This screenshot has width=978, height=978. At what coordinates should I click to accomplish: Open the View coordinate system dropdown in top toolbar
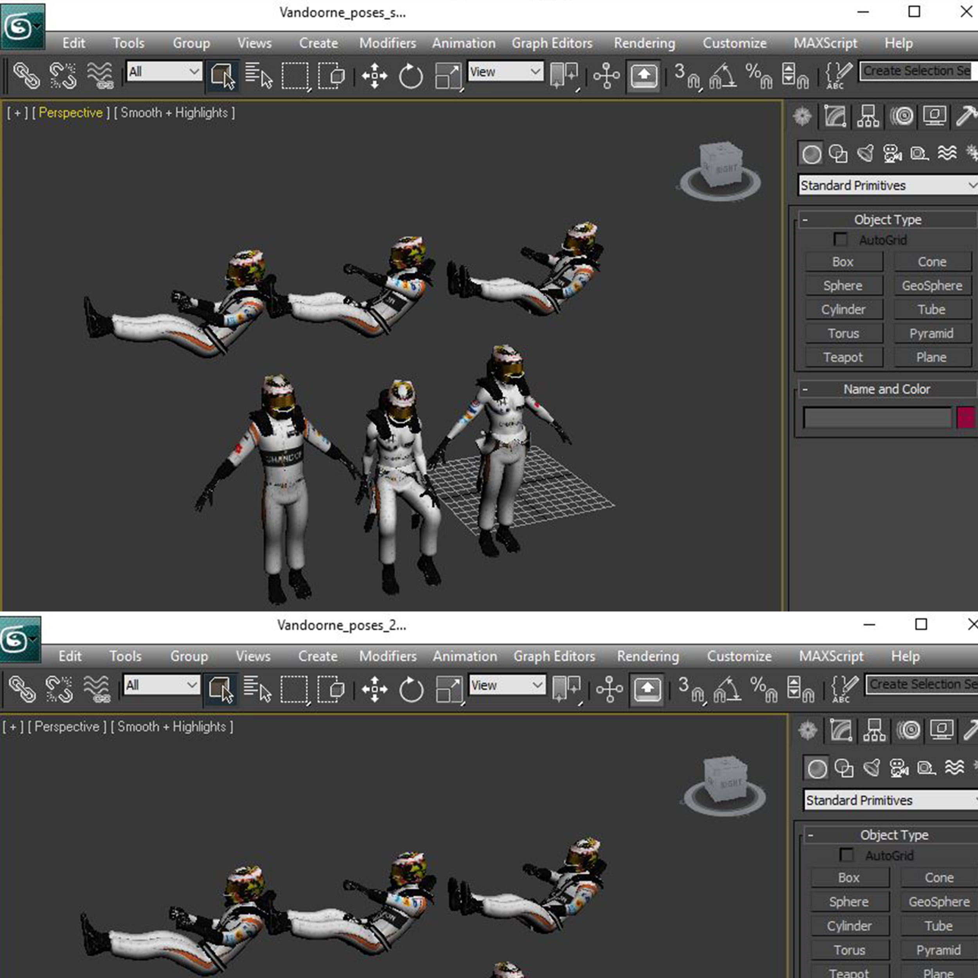pyautogui.click(x=505, y=72)
